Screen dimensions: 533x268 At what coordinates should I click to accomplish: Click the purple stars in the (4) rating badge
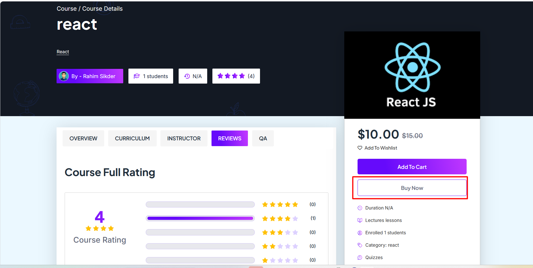pyautogui.click(x=231, y=76)
